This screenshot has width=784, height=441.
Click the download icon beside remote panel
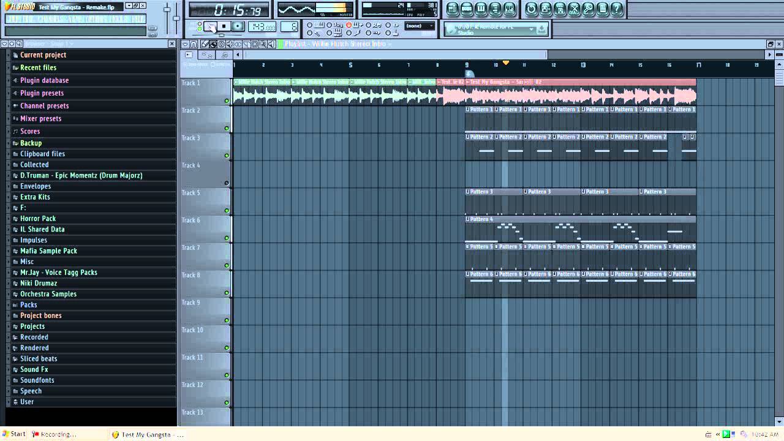(542, 29)
